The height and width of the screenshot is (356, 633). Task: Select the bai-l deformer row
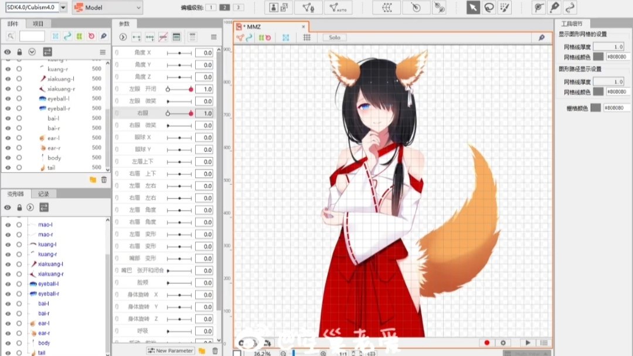tap(55, 303)
